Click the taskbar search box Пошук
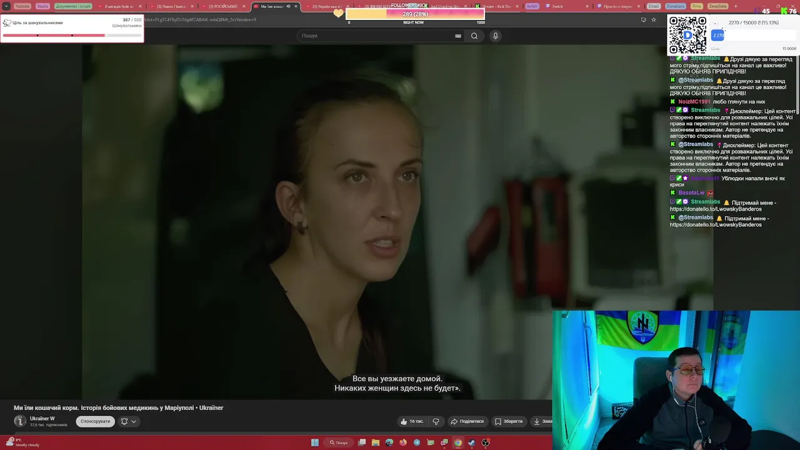 click(x=339, y=442)
